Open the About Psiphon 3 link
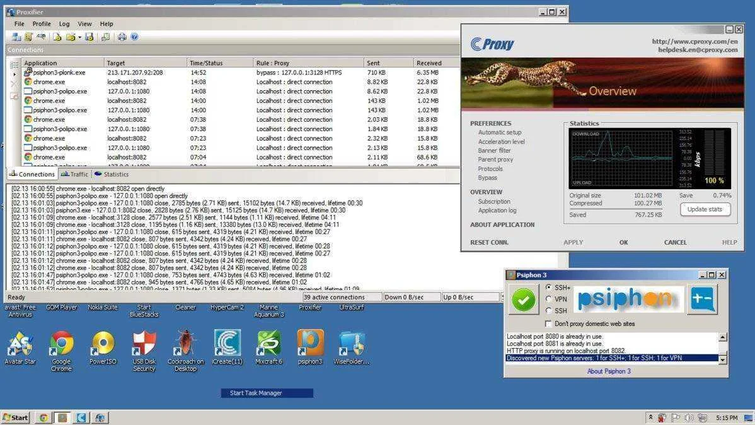Screen dimensions: 755x425 (x=609, y=371)
